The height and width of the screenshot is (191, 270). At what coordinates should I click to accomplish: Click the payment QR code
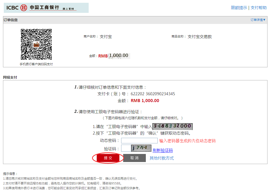pos(36,44)
